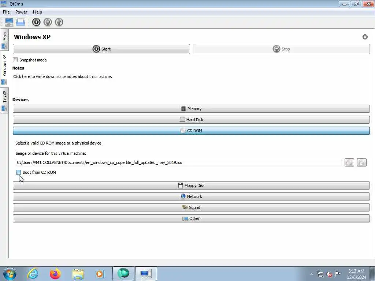Click the 'Select a valid CD ROM image' text

point(59,143)
